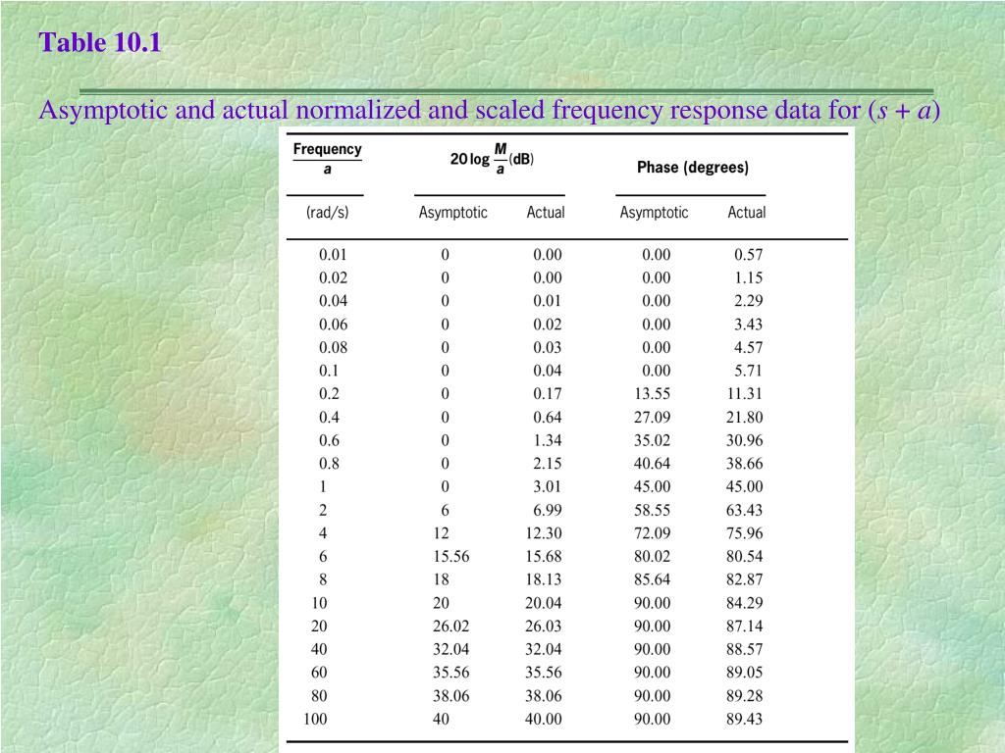1005x753 pixels.
Task: Click frequency value "0.08"
Action: pos(334,347)
